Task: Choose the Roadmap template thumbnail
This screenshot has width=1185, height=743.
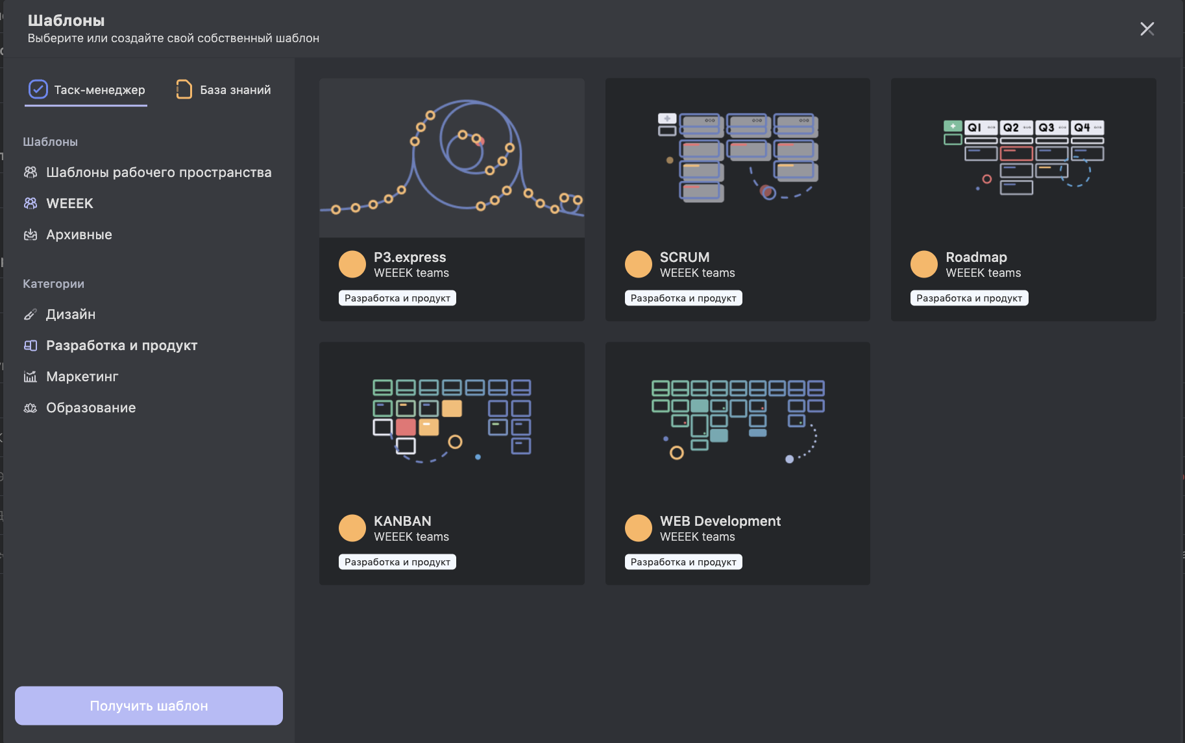Action: [x=1023, y=158]
